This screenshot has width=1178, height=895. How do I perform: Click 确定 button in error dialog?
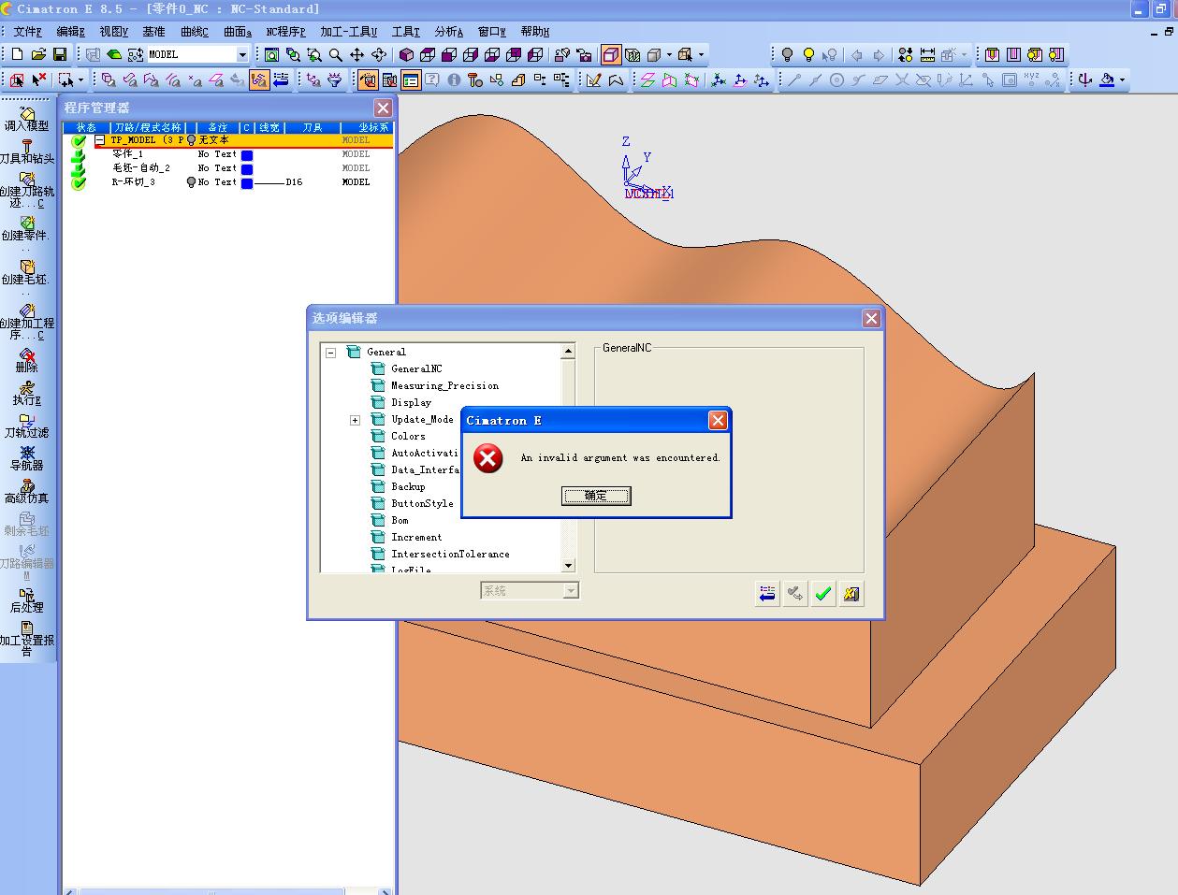596,496
